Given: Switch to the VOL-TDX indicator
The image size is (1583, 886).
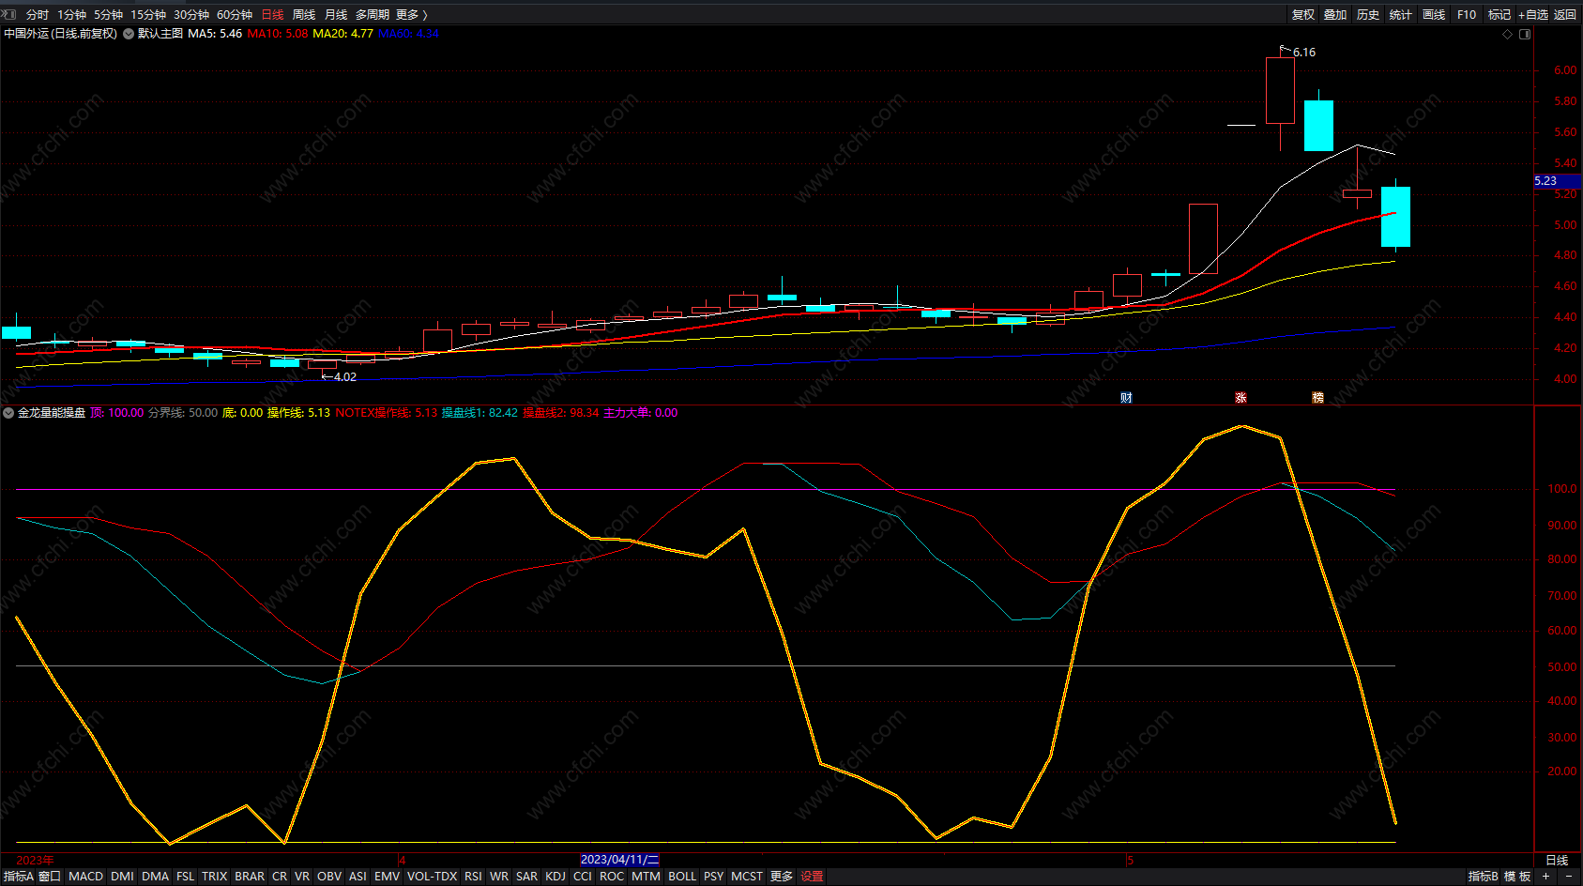Looking at the screenshot, I should point(432,877).
